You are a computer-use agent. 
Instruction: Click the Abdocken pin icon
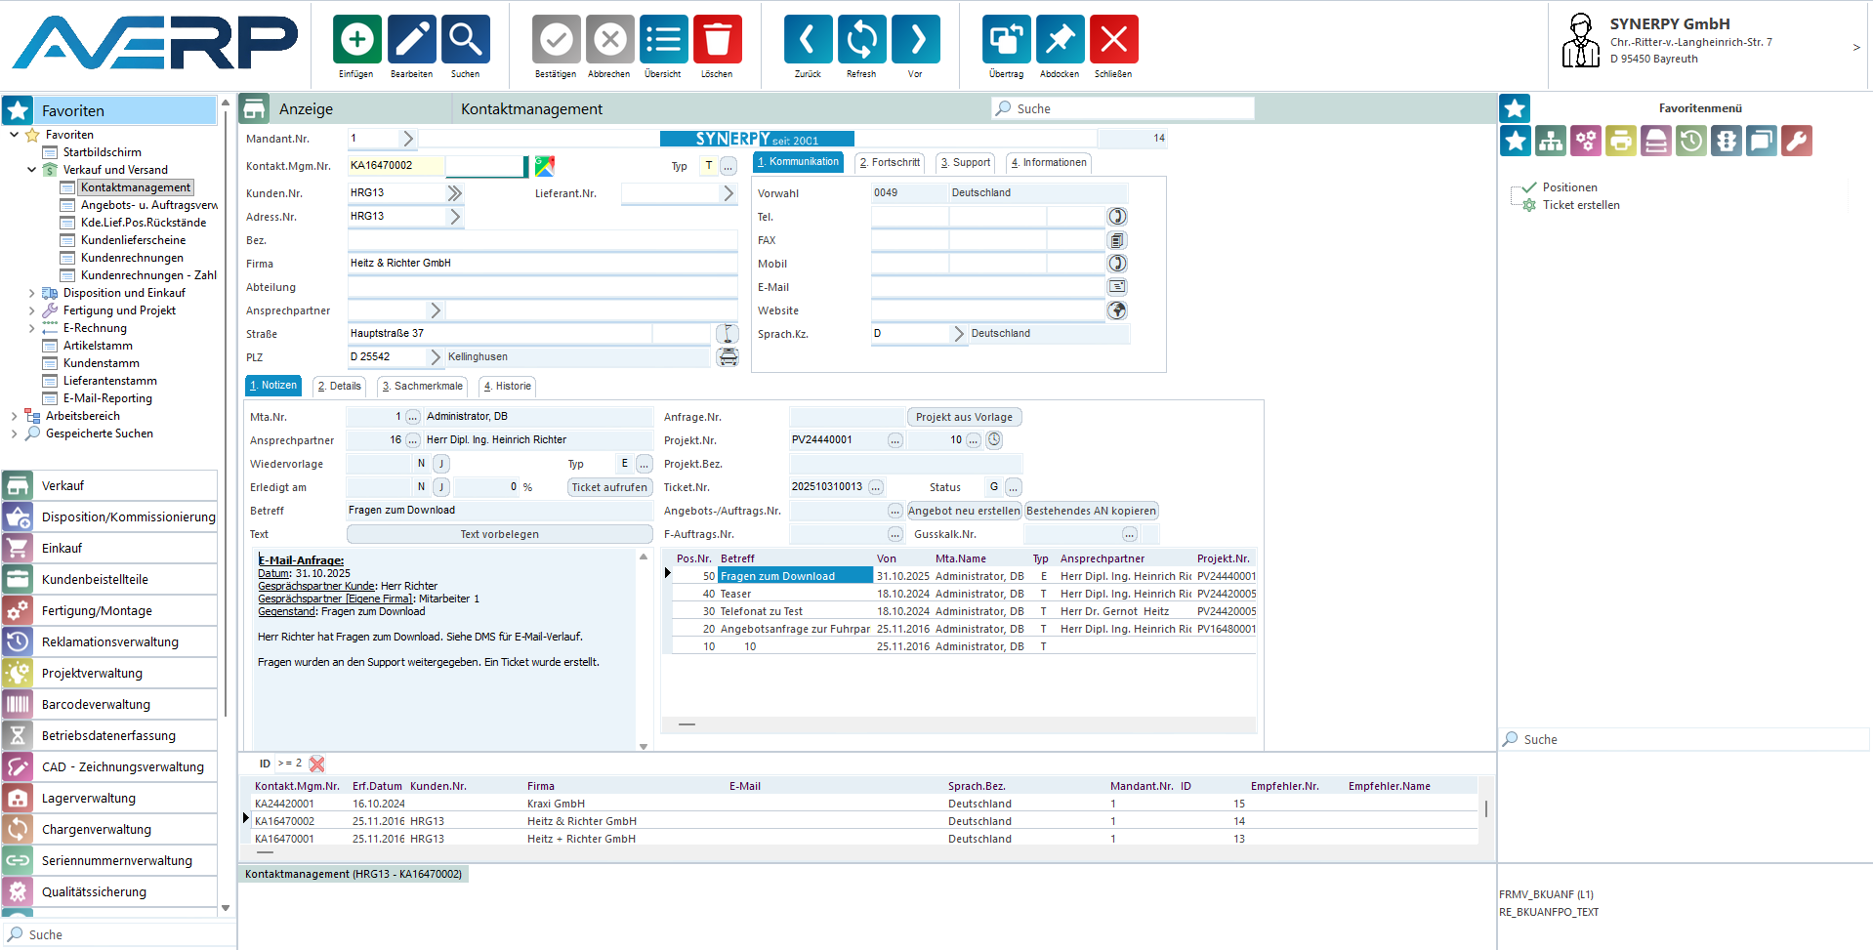(x=1060, y=40)
